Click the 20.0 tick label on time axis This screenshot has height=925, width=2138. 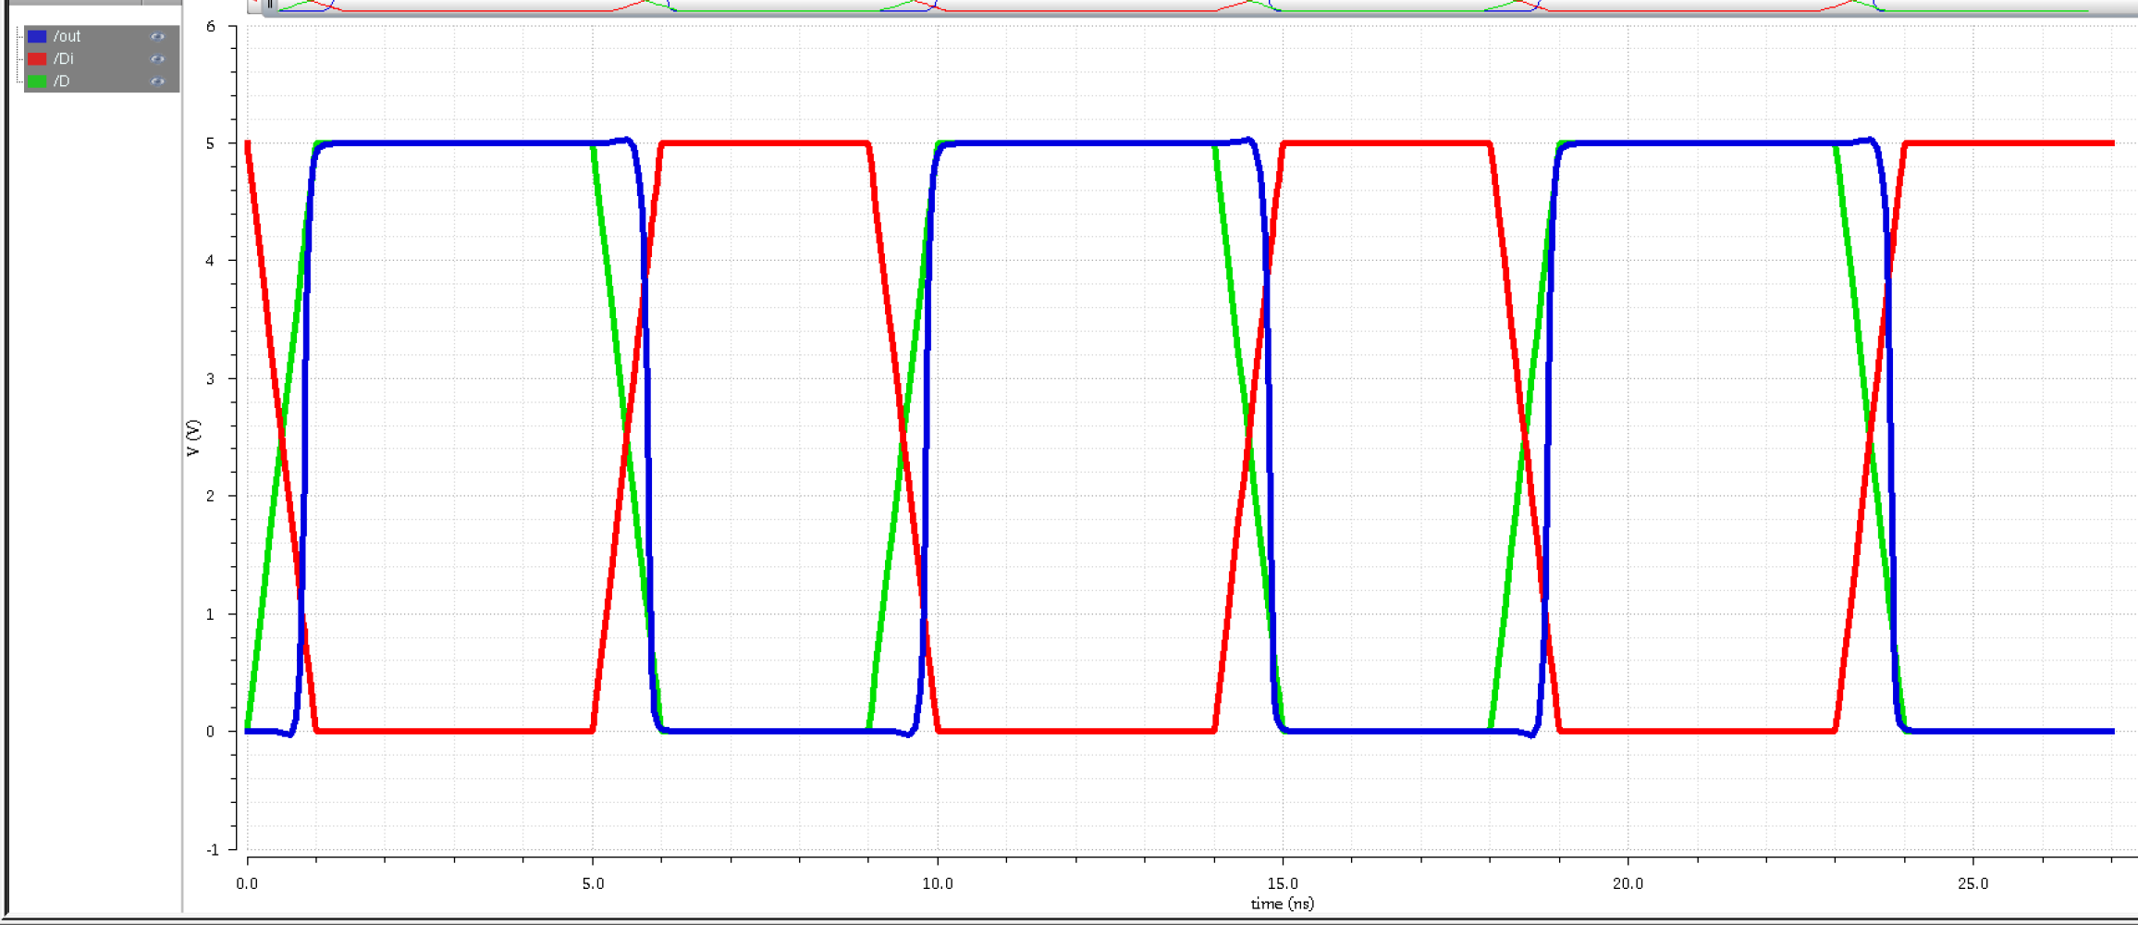coord(1628,883)
